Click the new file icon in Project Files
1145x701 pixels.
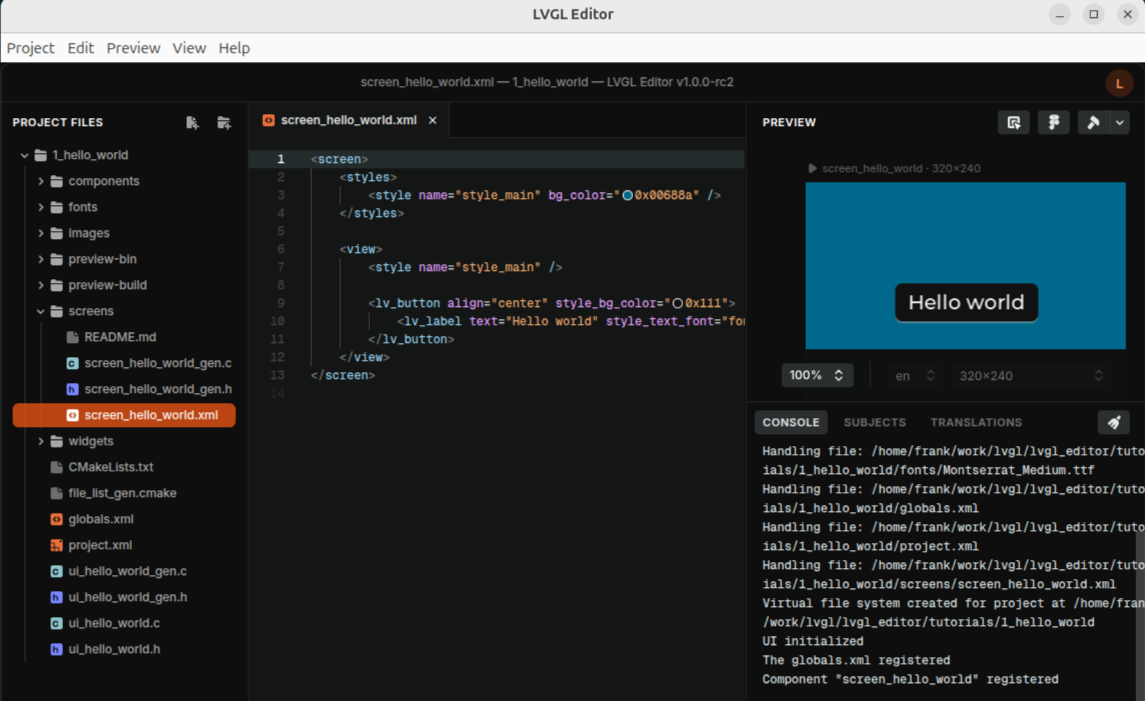pyautogui.click(x=192, y=122)
